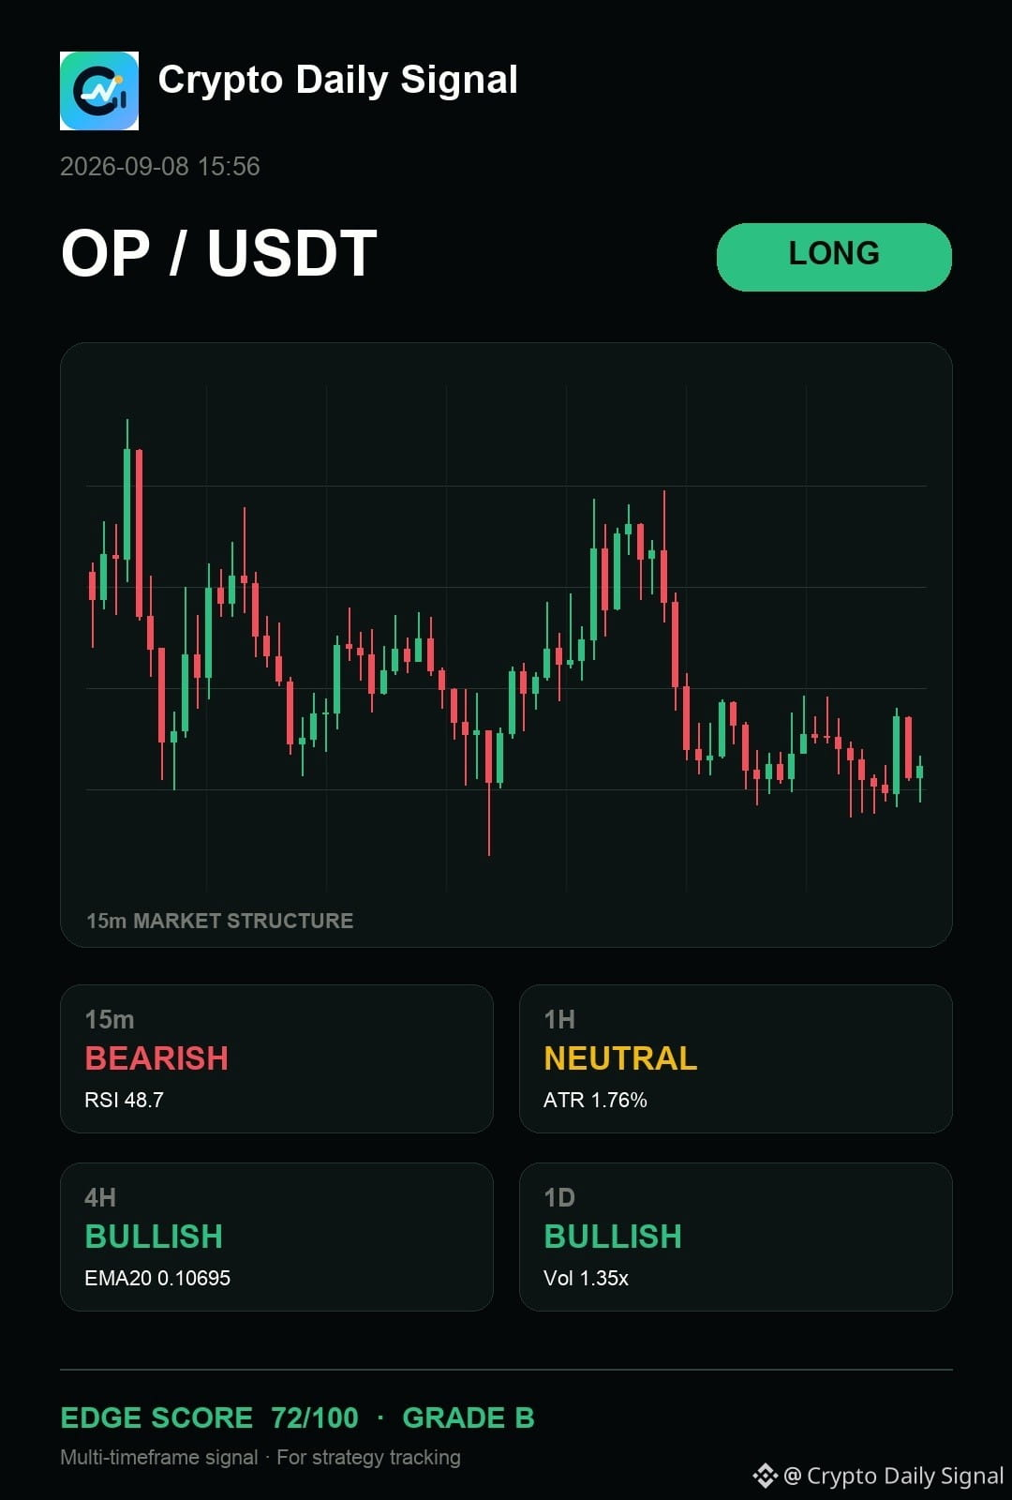This screenshot has height=1500, width=1012.
Task: Click the 15m MARKET STRUCTURE label
Action: coord(220,921)
